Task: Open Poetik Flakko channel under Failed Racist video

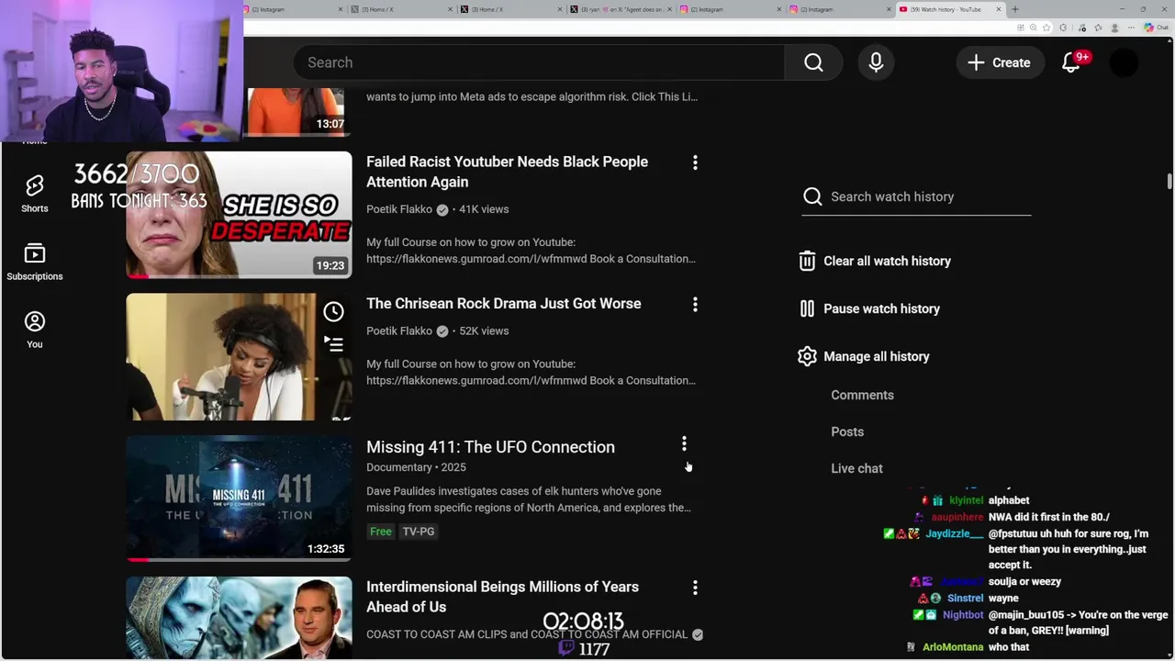Action: coord(399,209)
